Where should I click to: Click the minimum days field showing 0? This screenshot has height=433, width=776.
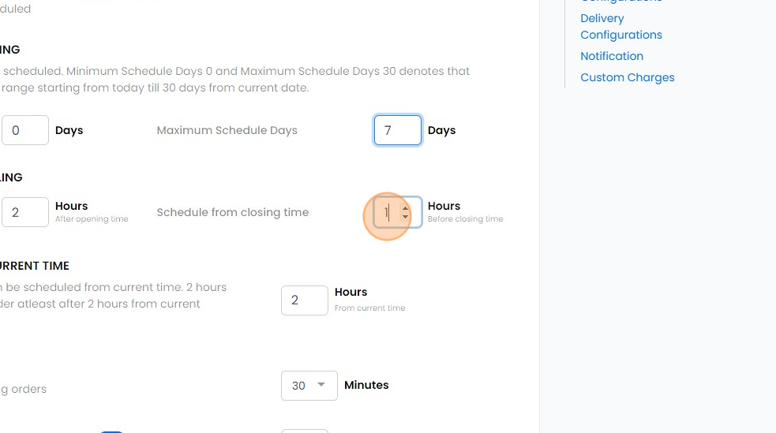point(25,131)
